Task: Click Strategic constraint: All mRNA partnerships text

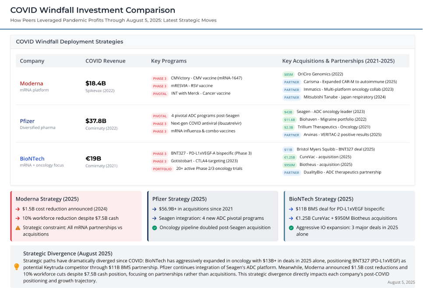Action: [x=73, y=231]
